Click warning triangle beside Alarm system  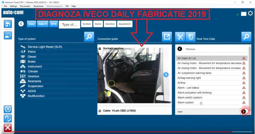[244, 103]
